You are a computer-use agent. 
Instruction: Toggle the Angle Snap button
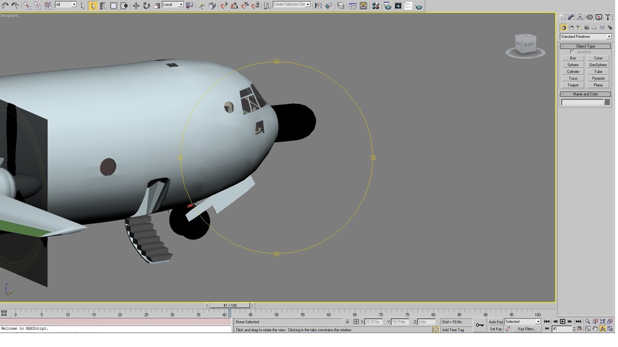(x=234, y=6)
